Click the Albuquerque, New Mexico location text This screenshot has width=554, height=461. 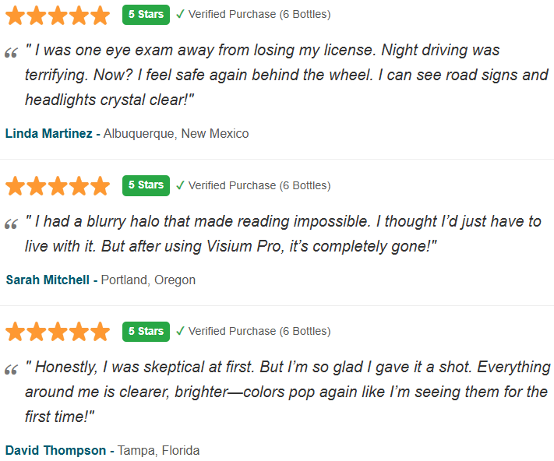176,133
